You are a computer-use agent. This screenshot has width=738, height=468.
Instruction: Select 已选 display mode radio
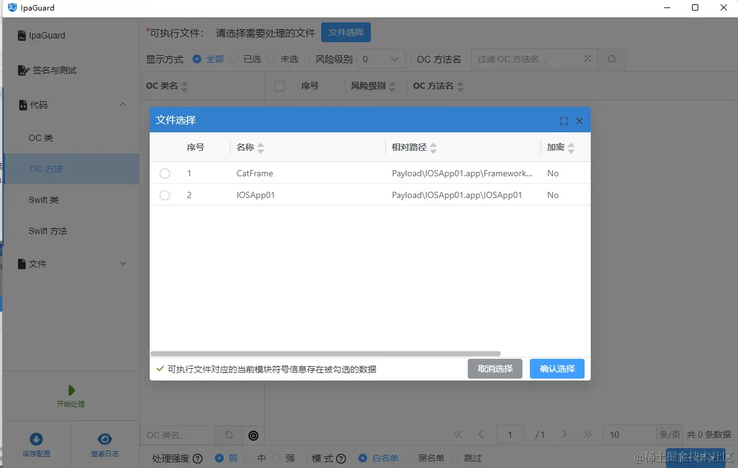tap(234, 59)
